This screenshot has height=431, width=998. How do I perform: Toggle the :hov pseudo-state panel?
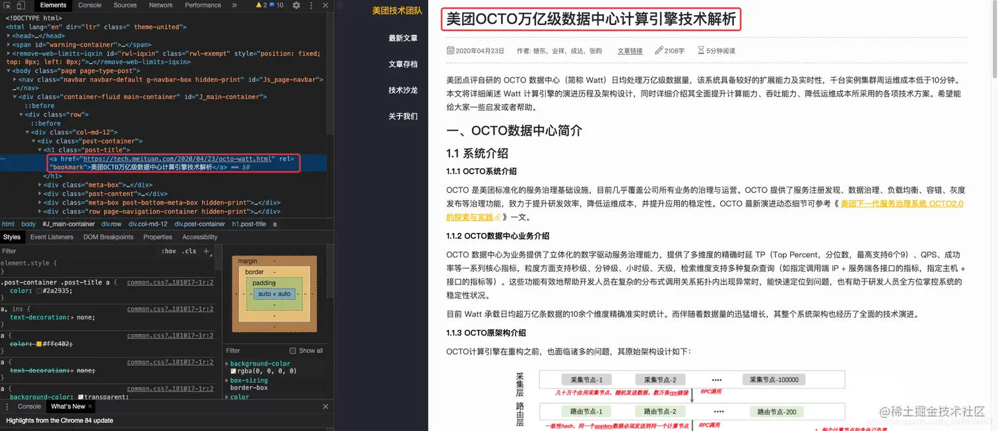[169, 251]
